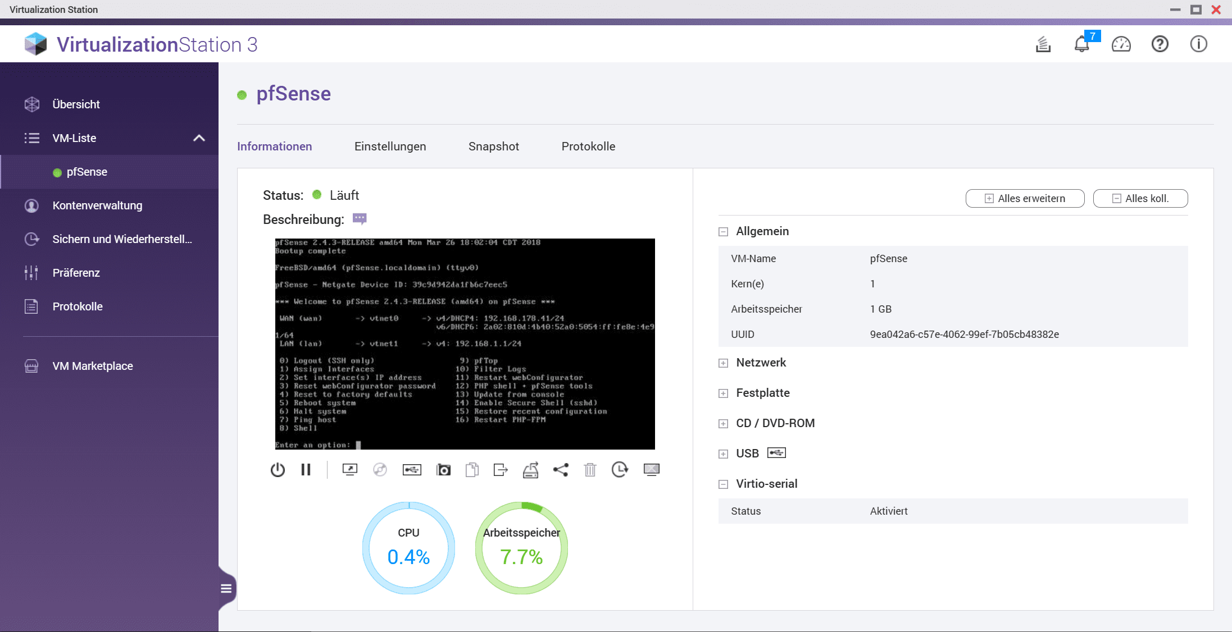1232x632 pixels.
Task: Click the Alles koll. button
Action: tap(1140, 199)
